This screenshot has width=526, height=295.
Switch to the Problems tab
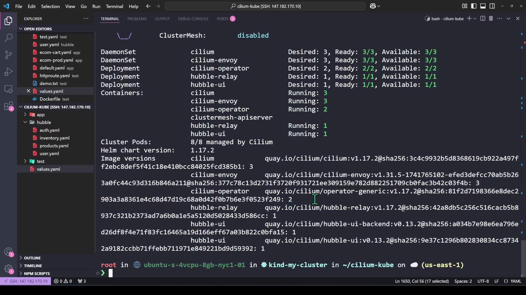pyautogui.click(x=137, y=19)
